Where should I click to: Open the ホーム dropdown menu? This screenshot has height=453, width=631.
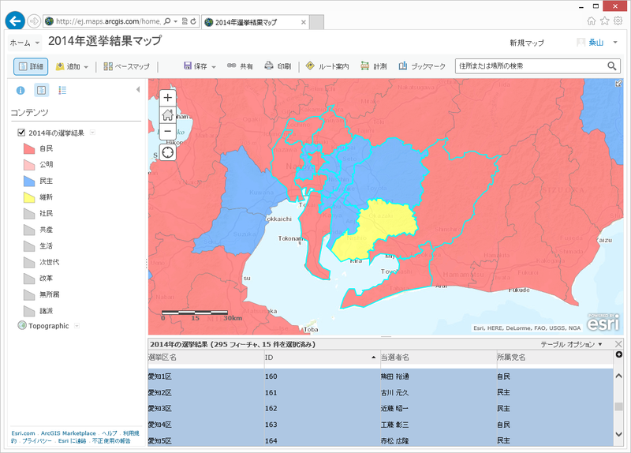(24, 43)
